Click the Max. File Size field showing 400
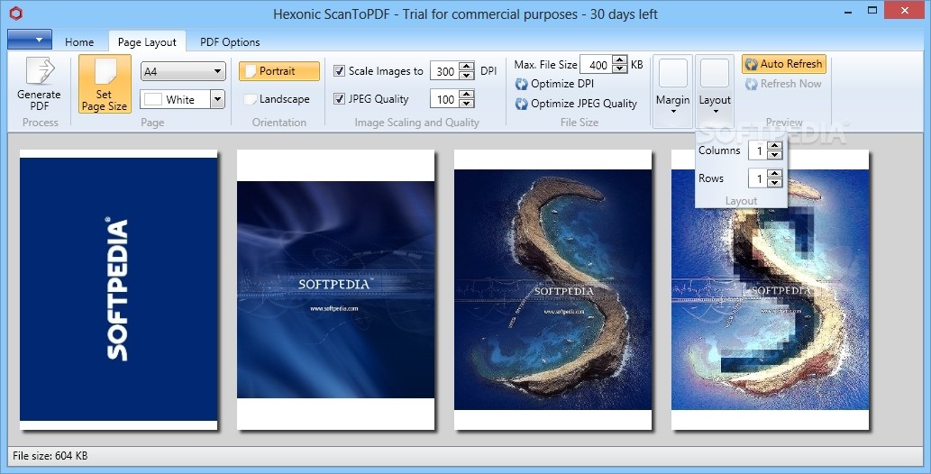This screenshot has height=474, width=931. pos(597,65)
